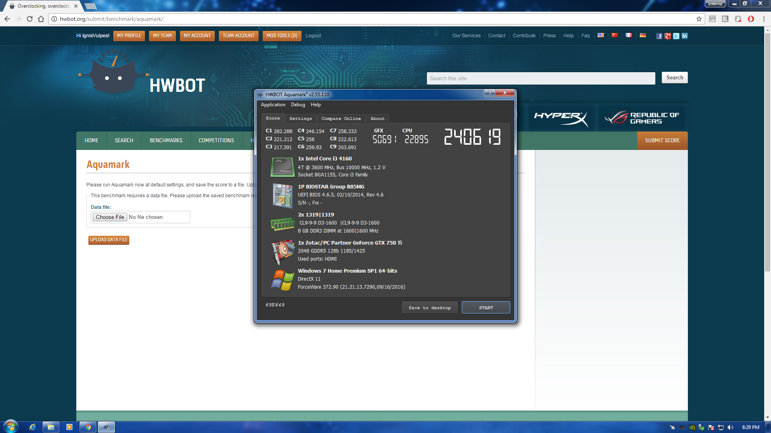This screenshot has height=433, width=771.
Task: Open the Facebook social icon
Action: [x=659, y=36]
